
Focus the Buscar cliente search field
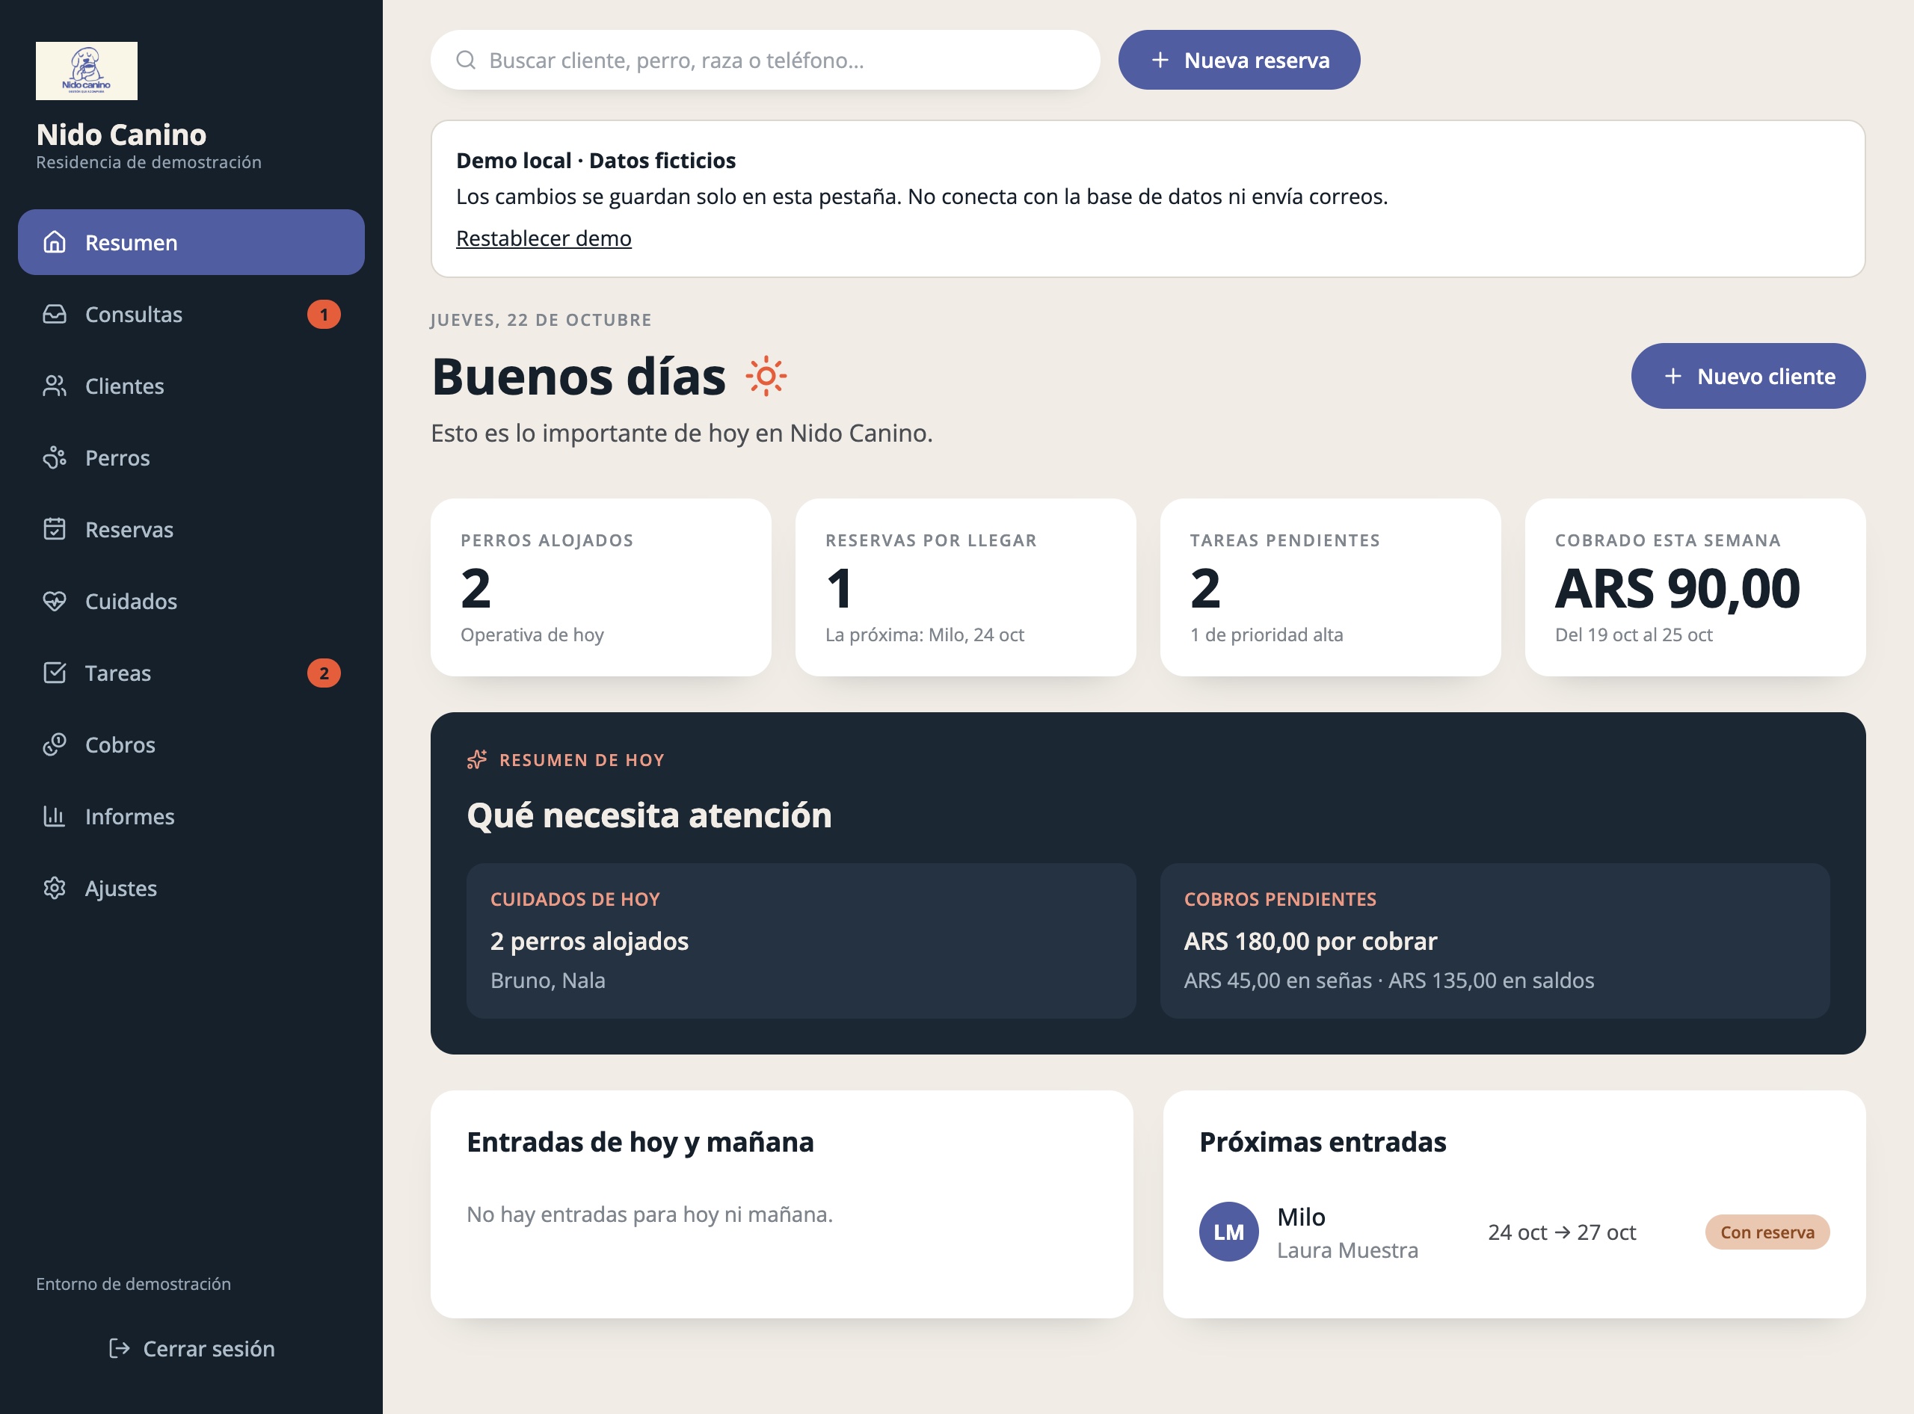pyautogui.click(x=765, y=60)
